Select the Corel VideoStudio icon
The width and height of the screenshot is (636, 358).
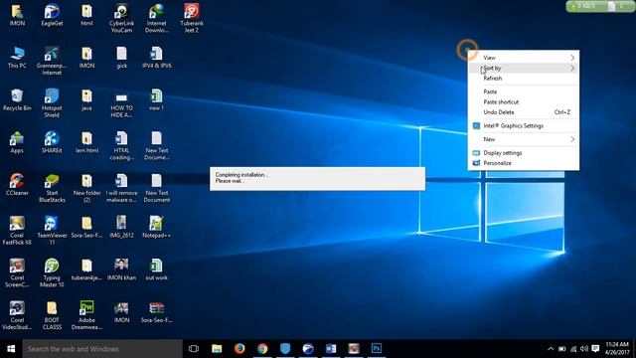(17, 315)
